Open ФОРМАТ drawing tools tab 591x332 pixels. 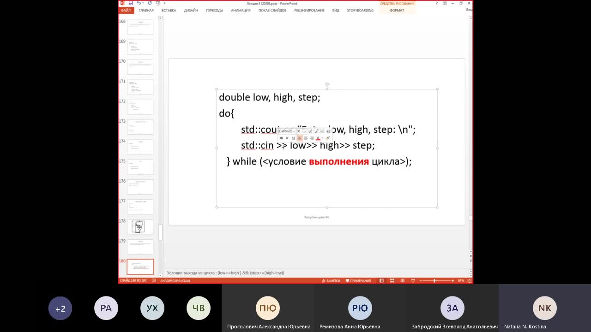[397, 10]
